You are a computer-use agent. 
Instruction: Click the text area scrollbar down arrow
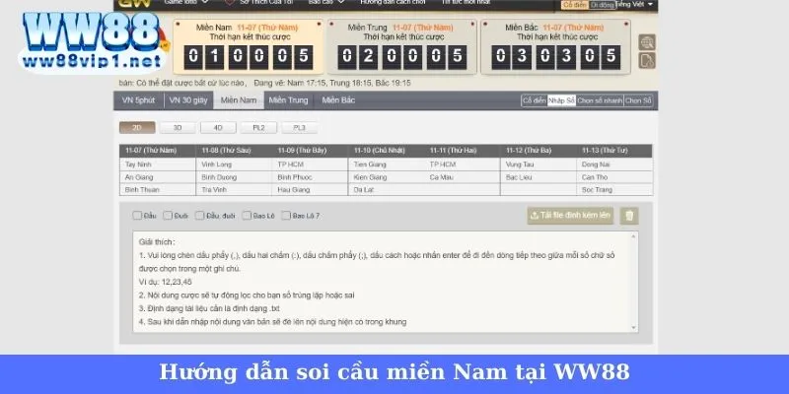[634, 328]
